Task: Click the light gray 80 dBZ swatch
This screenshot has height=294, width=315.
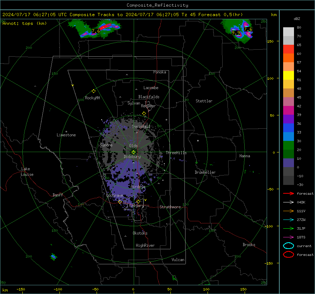Action: click(x=288, y=31)
